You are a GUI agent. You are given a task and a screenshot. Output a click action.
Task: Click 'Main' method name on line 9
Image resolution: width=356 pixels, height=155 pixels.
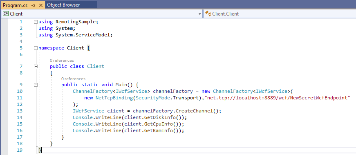pos(121,85)
